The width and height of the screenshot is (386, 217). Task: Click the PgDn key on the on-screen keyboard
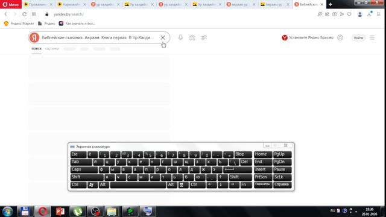[x=282, y=162]
